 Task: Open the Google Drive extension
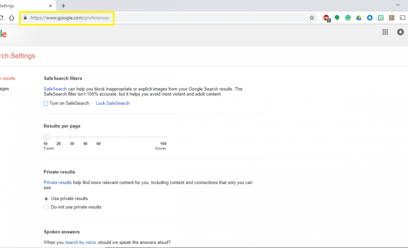click(x=359, y=18)
